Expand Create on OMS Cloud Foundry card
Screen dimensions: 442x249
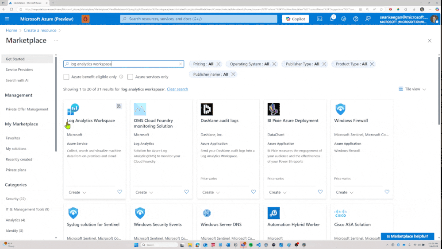point(144,192)
